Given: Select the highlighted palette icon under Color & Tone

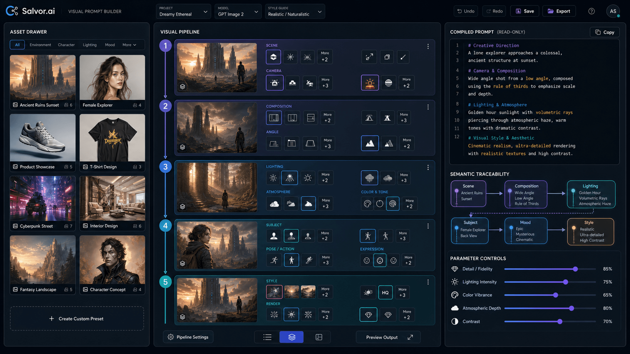Looking at the screenshot, I should click(x=393, y=203).
